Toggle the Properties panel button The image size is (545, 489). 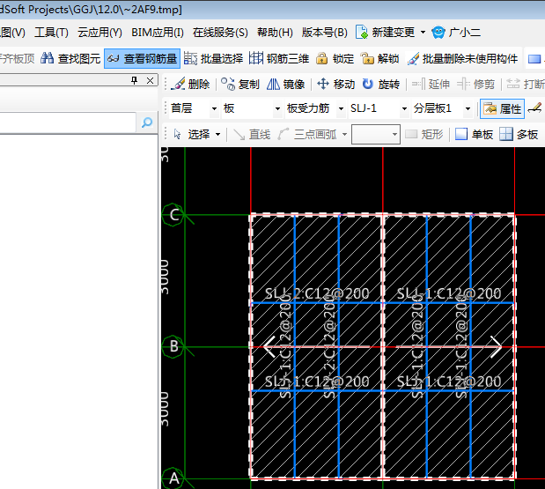pyautogui.click(x=502, y=109)
